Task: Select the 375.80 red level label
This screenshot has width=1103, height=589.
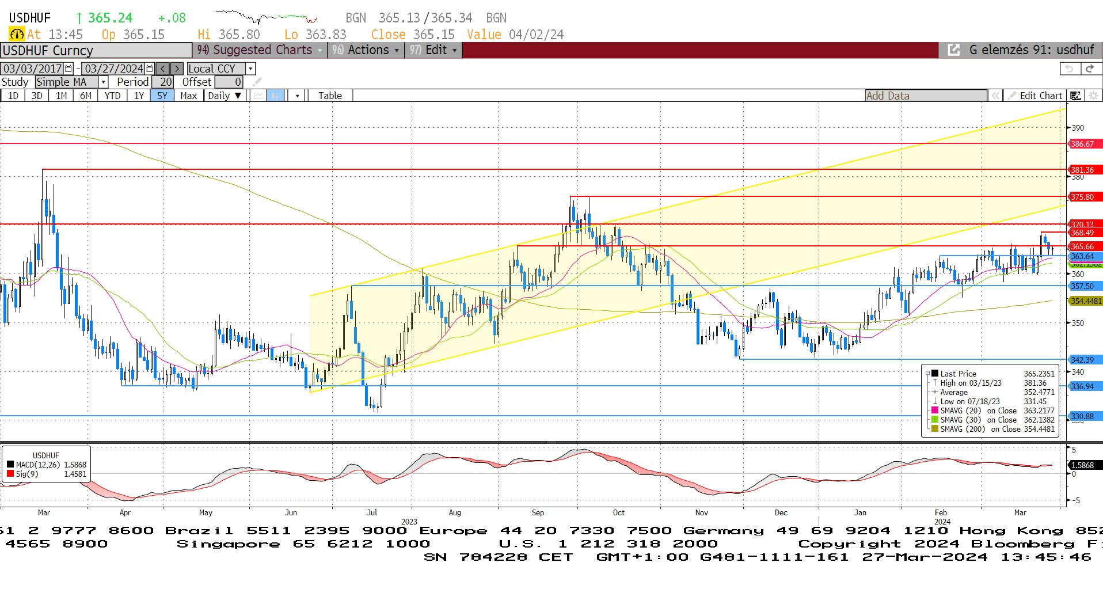Action: click(x=1085, y=197)
